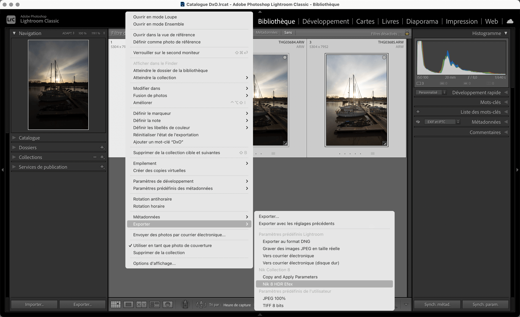This screenshot has height=317, width=520.
Task: Open the Personnalisé preset dropdown
Action: [431, 93]
